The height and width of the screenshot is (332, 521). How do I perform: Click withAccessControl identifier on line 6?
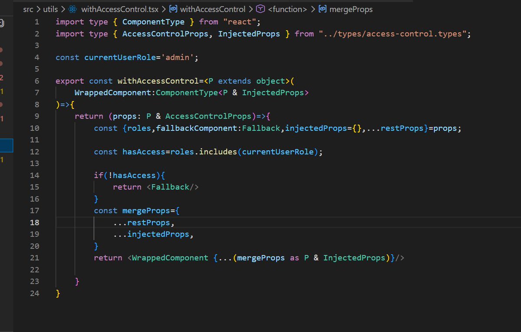click(x=158, y=81)
